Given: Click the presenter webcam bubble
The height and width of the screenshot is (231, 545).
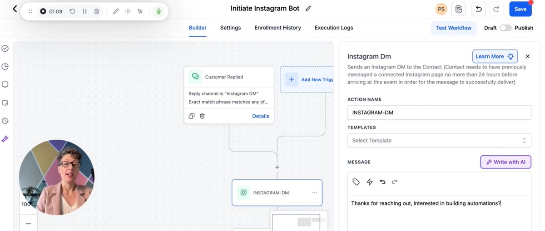Looking at the screenshot, I should 57,177.
